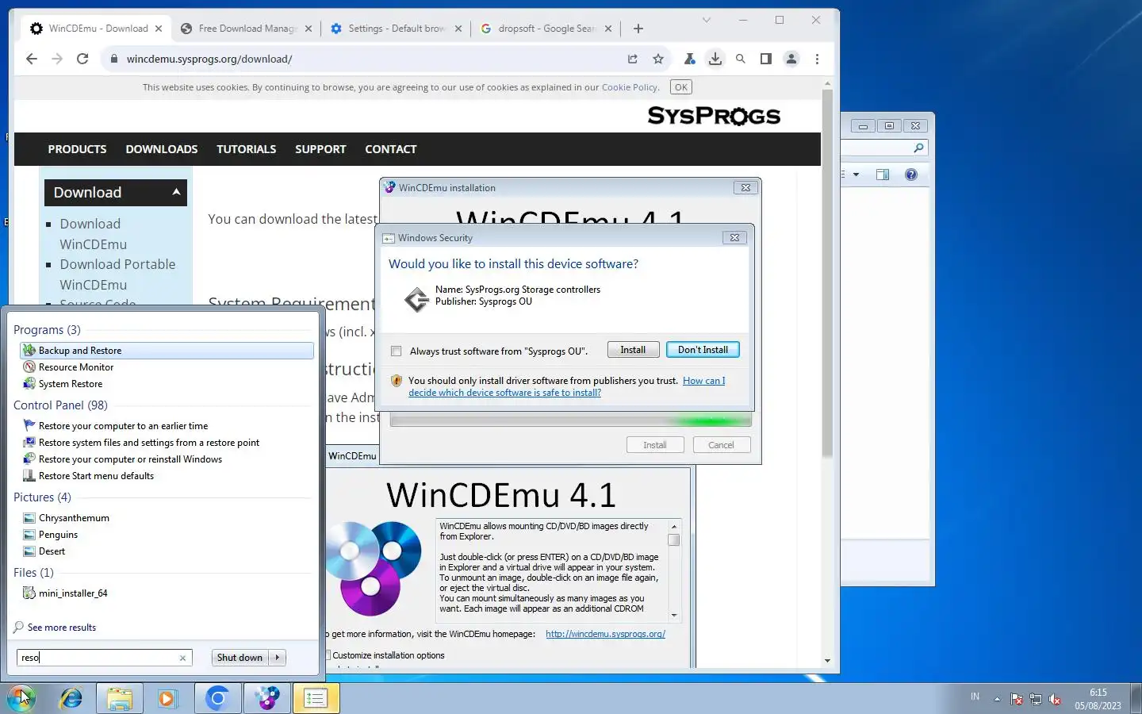Select Restore your computer or reinstall Windows

click(x=167, y=459)
